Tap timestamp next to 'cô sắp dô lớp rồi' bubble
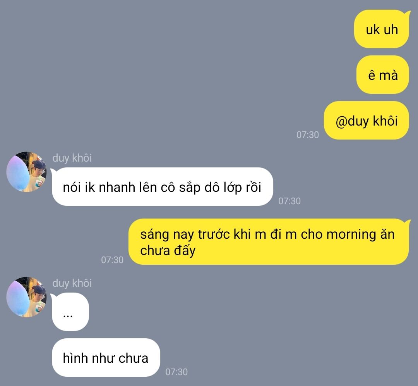The image size is (418, 386). (x=290, y=201)
